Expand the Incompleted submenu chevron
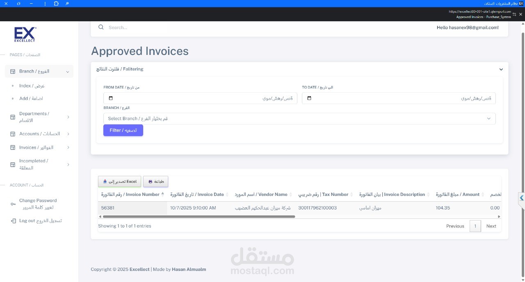 [68, 164]
